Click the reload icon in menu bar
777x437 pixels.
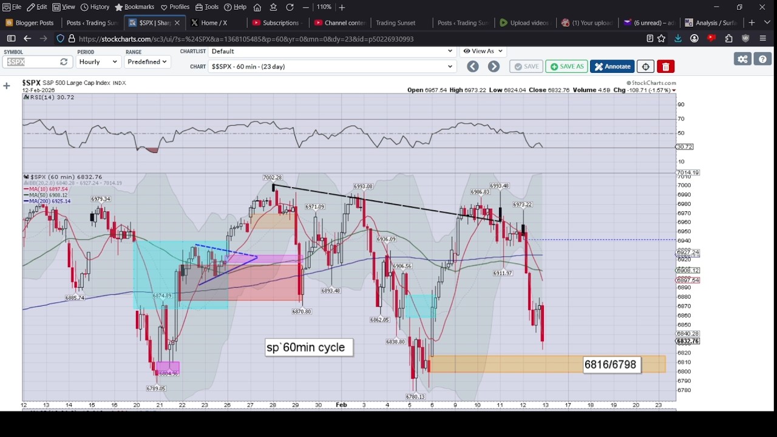pos(290,7)
